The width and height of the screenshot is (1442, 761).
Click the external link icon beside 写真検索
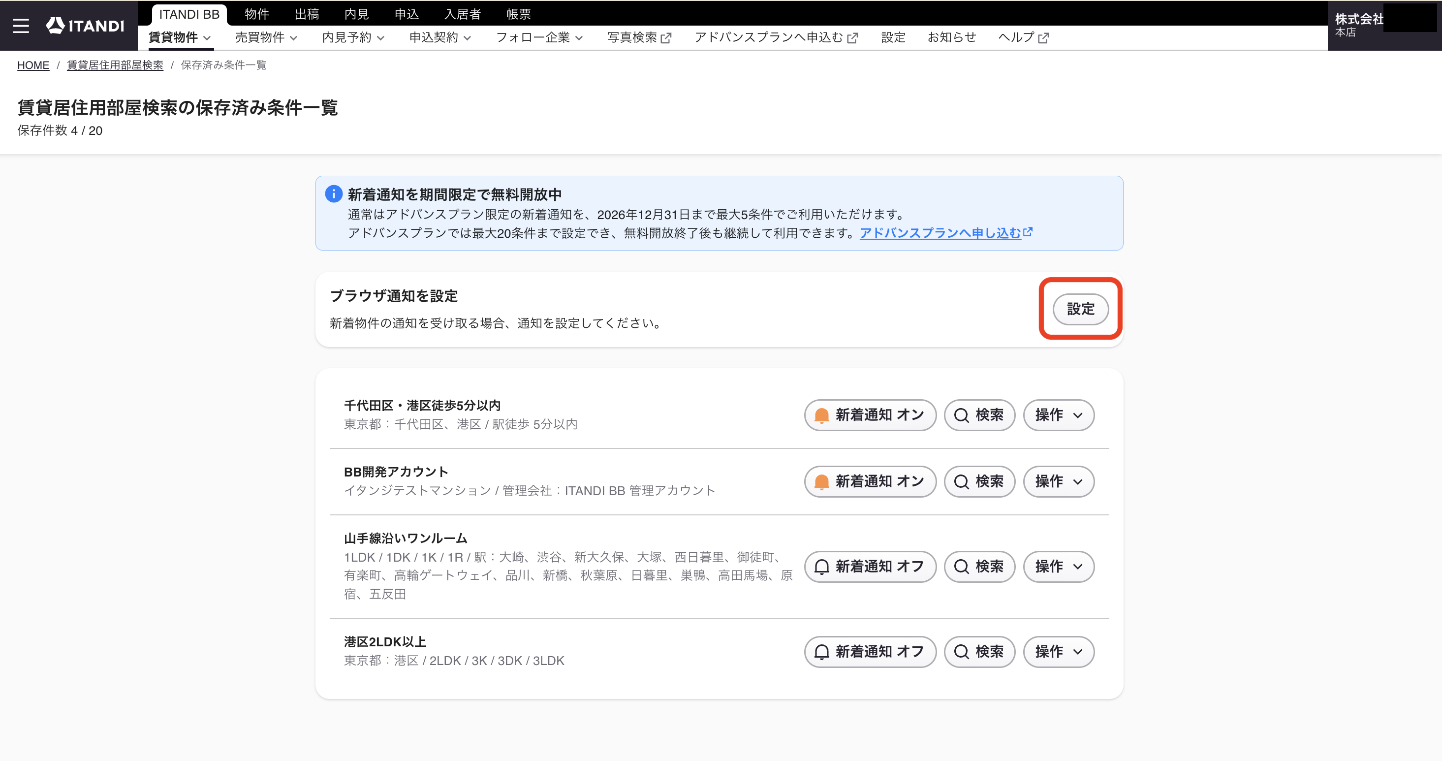point(666,38)
